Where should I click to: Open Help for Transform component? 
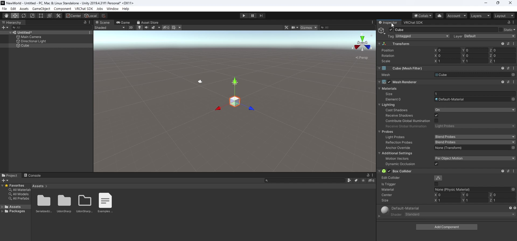[x=502, y=44]
